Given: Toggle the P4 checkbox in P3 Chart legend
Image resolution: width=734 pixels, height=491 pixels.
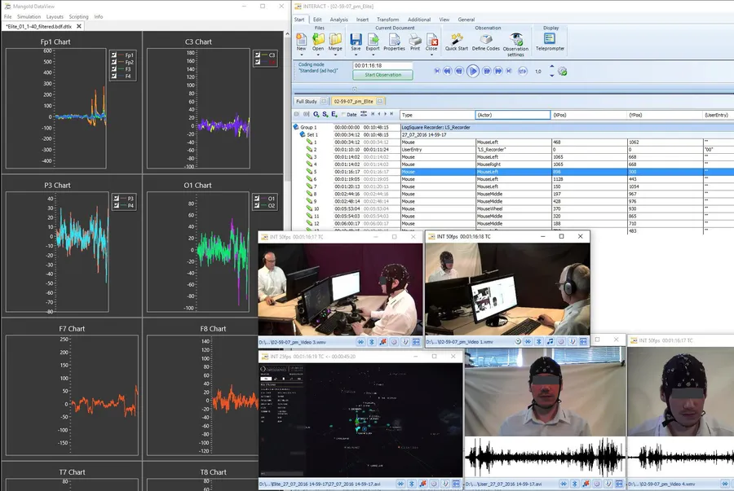Looking at the screenshot, I should tap(116, 205).
